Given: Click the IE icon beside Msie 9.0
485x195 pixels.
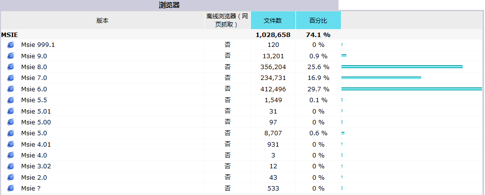Looking at the screenshot, I should click(x=11, y=56).
